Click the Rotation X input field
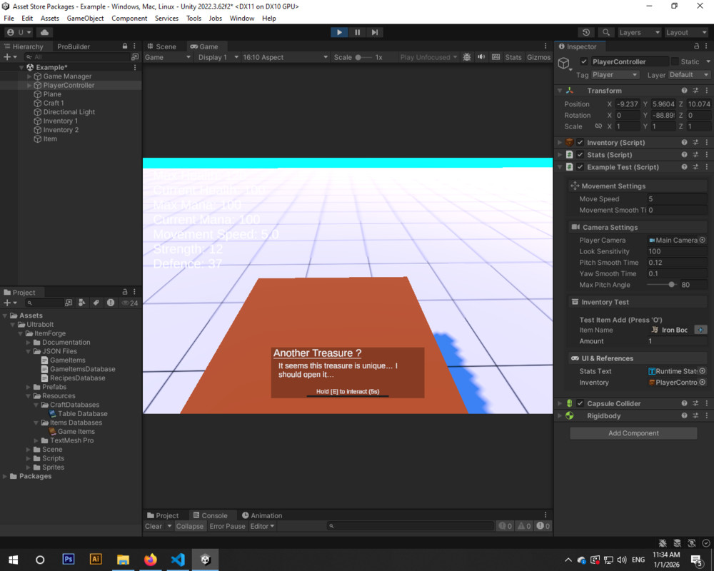This screenshot has width=714, height=571. coord(626,115)
